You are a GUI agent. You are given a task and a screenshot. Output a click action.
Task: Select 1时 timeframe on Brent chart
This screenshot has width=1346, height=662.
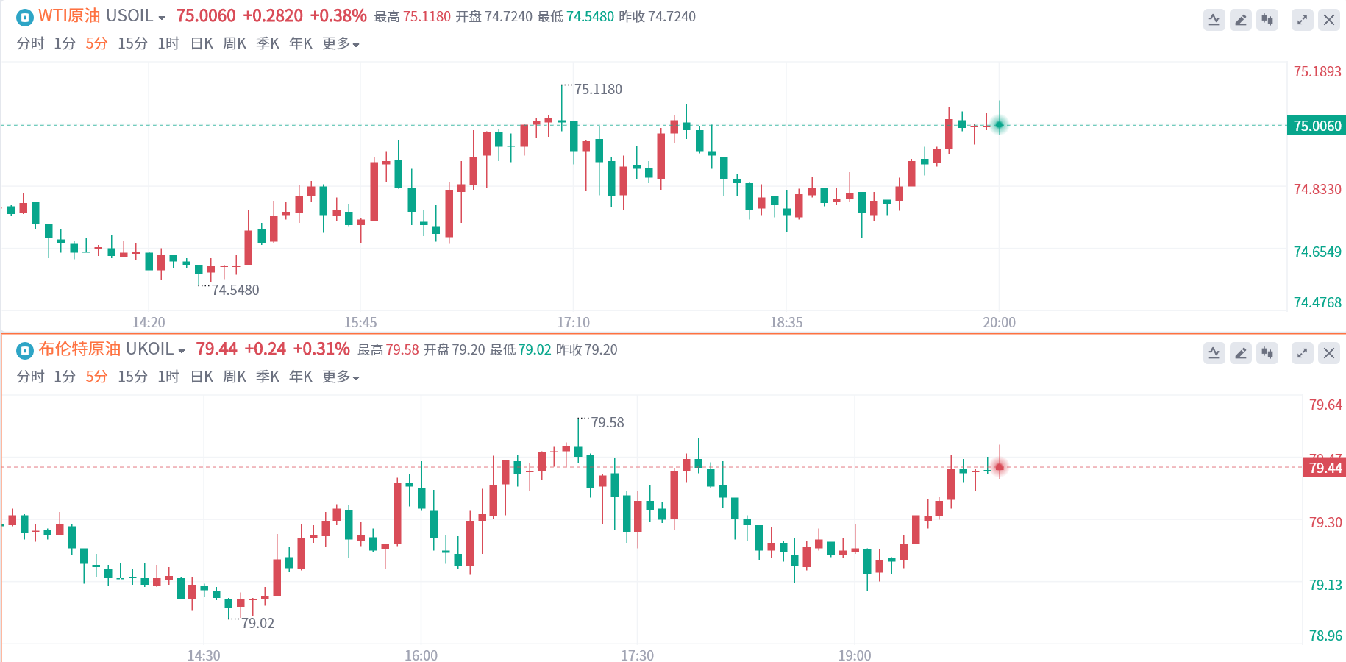point(168,377)
